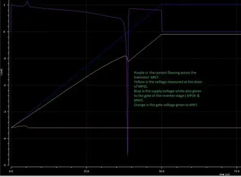This screenshot has height=177, width=241.
Task: Click the 75.0 time axis label
Action: (x=237, y=171)
